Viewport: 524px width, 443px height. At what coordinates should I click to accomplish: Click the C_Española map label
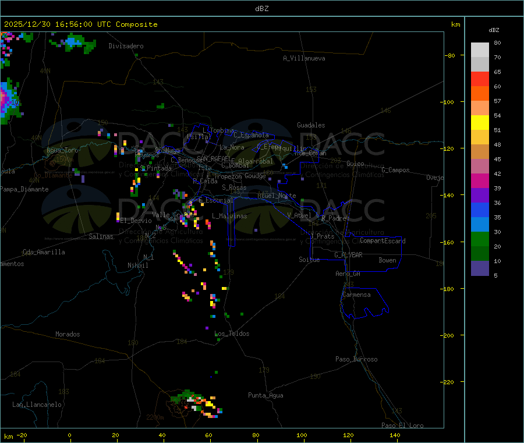252,135
